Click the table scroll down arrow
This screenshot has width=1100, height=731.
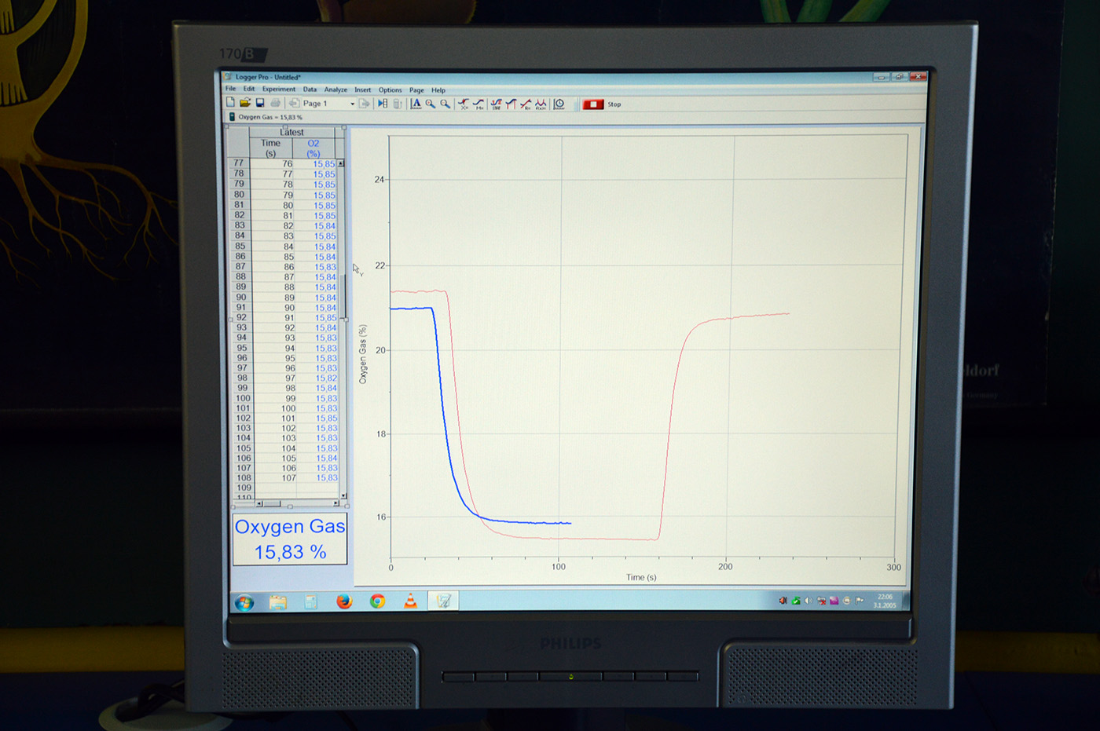point(343,495)
